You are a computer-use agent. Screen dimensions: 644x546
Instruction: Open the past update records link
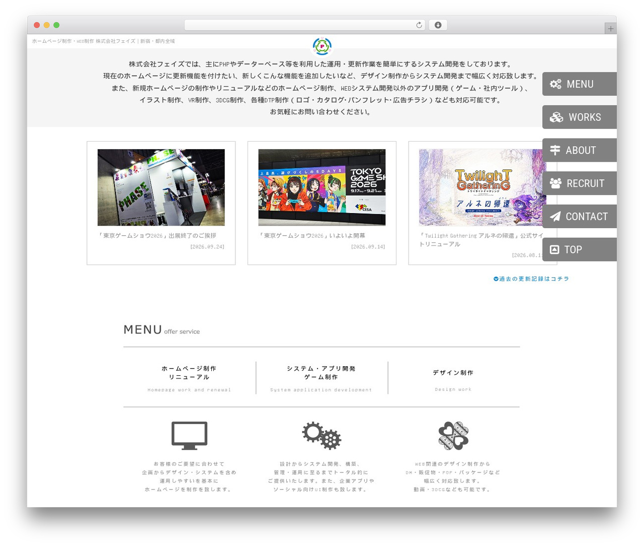pos(531,279)
